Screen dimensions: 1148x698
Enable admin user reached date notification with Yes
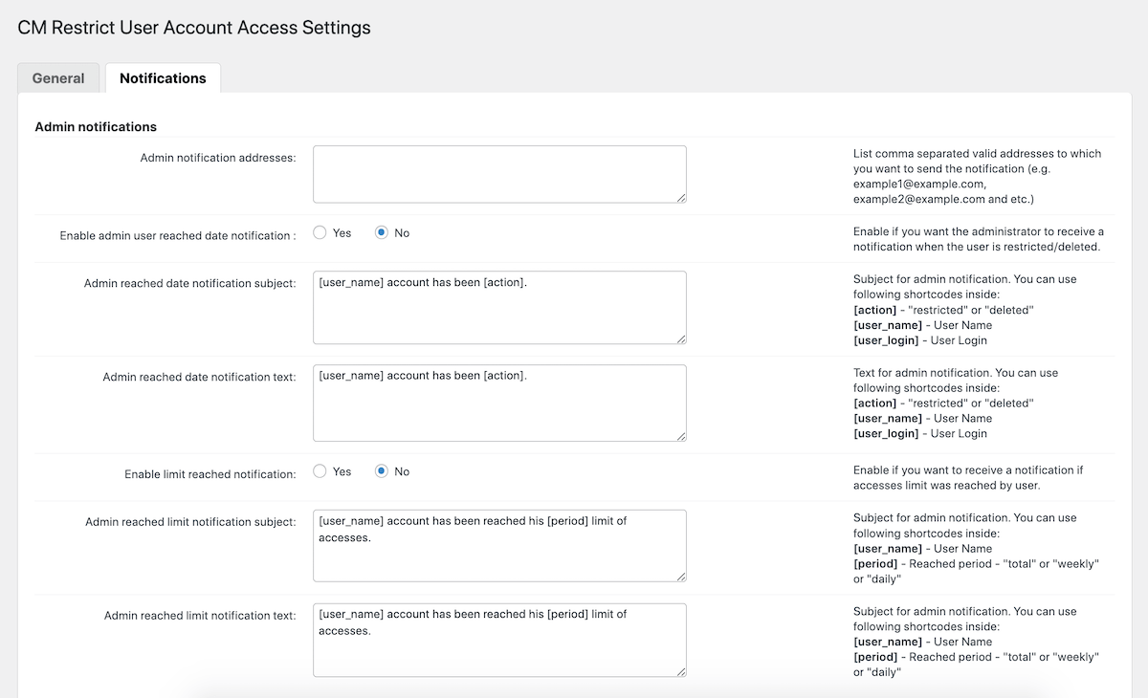click(x=320, y=232)
